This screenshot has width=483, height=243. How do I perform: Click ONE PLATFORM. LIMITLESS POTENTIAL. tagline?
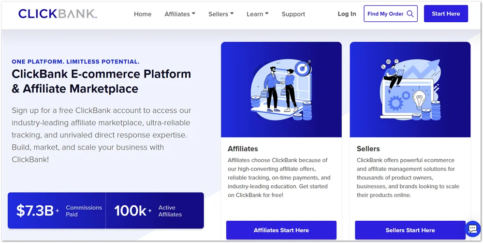(x=75, y=61)
